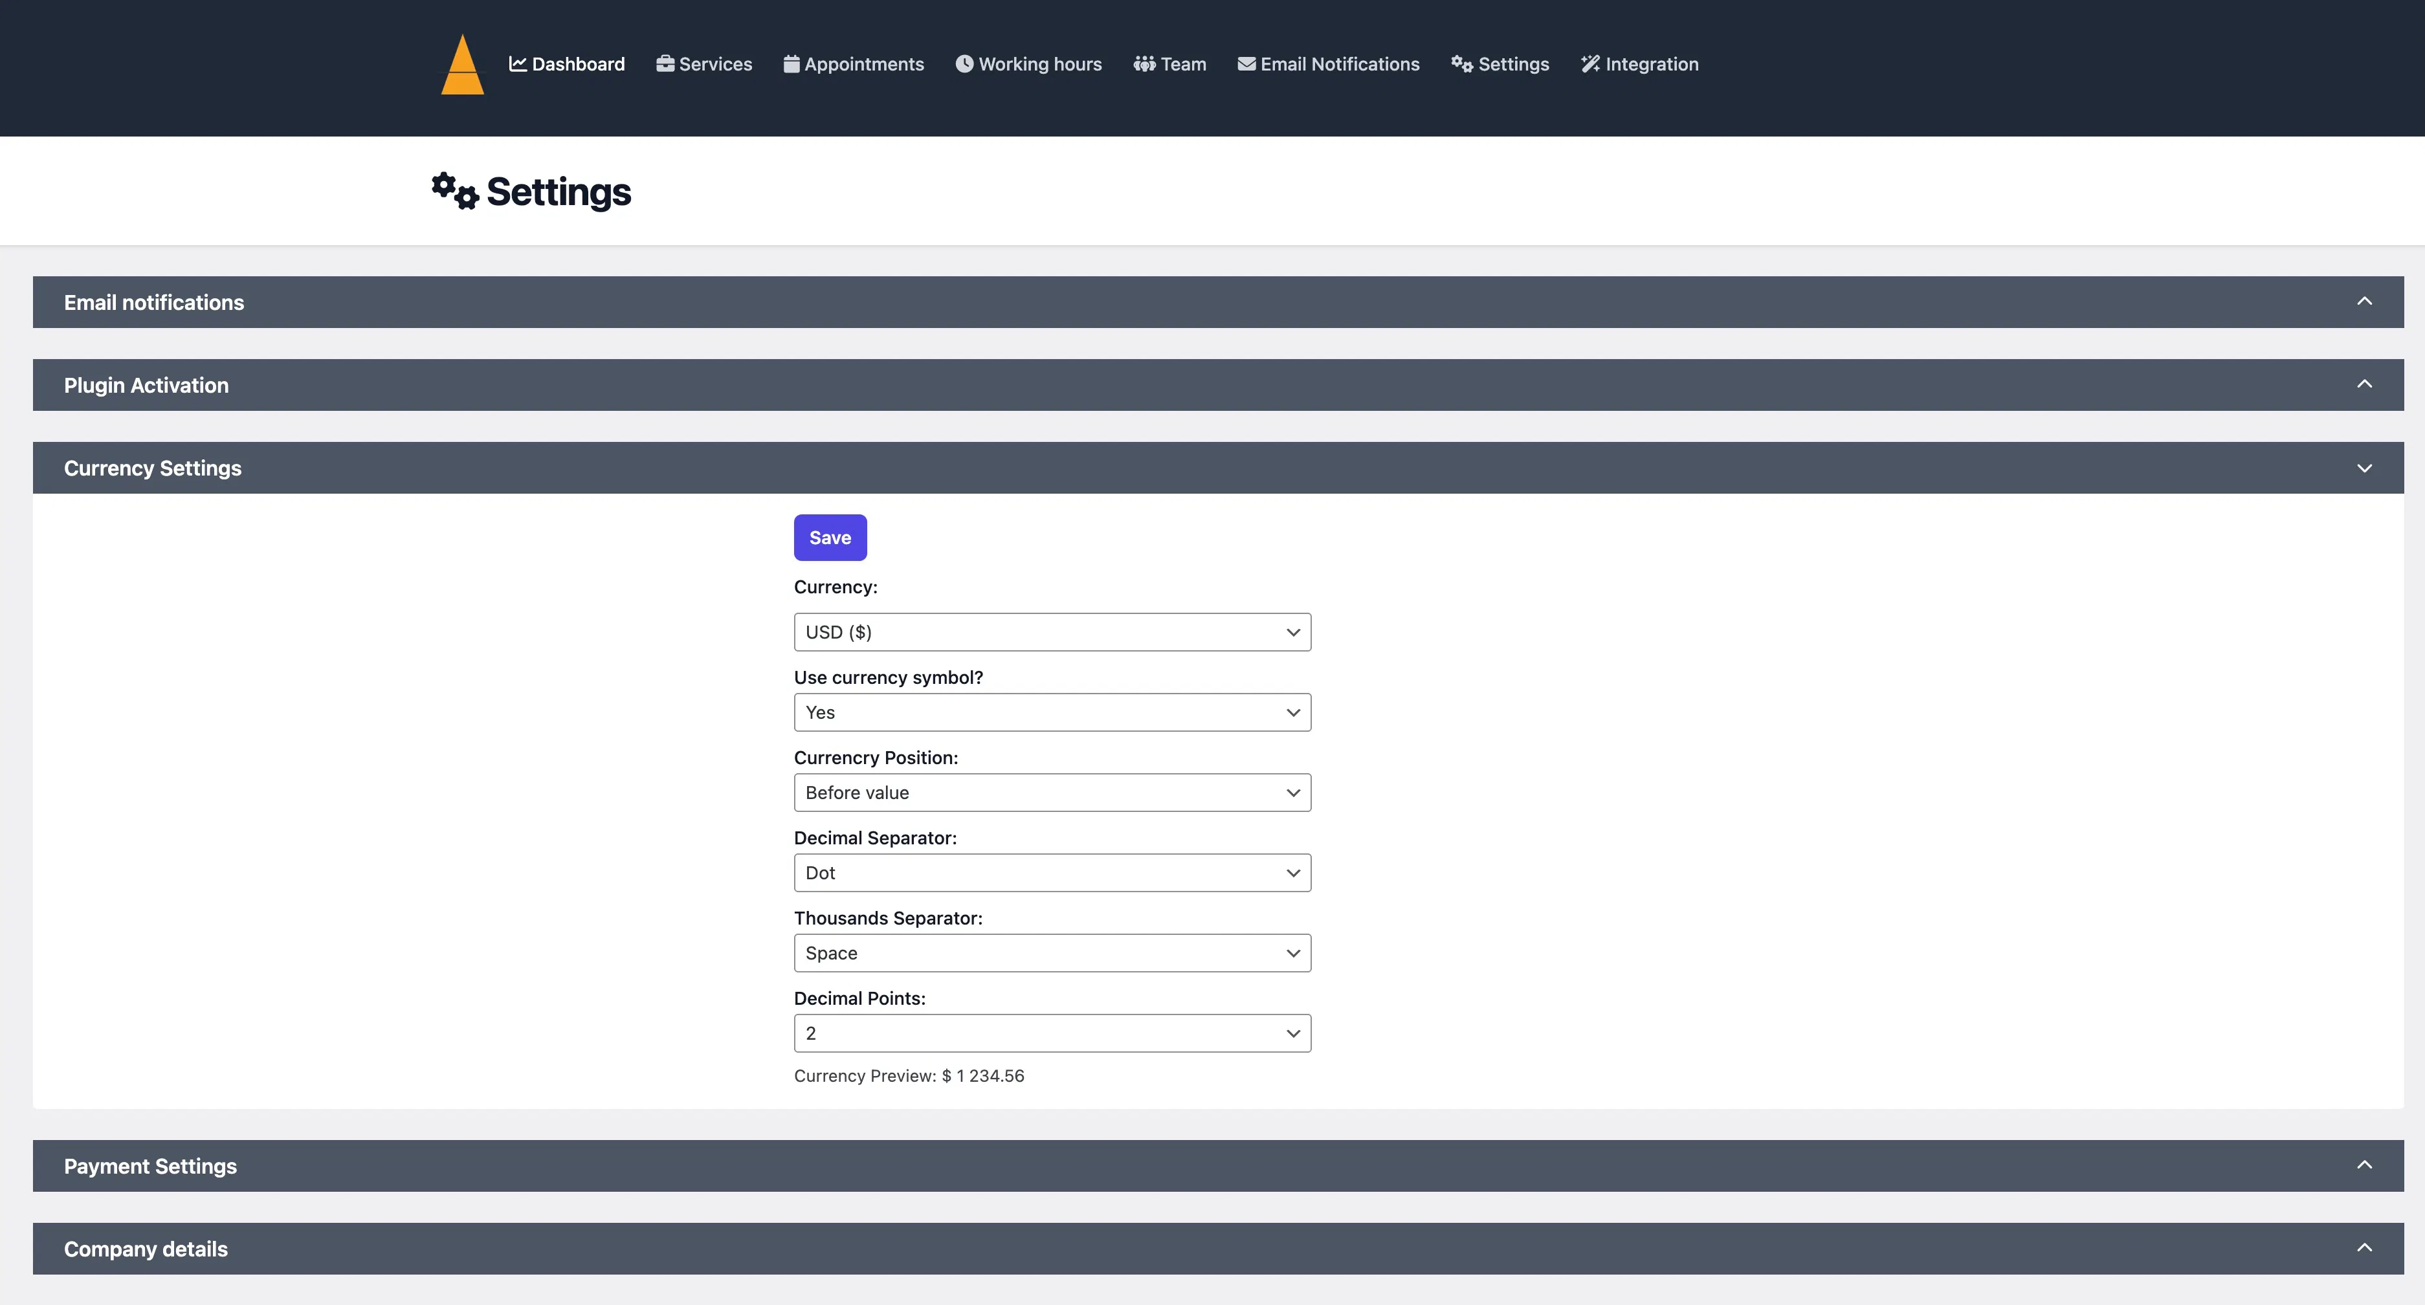Open the Appointments page
This screenshot has width=2425, height=1305.
(x=854, y=64)
